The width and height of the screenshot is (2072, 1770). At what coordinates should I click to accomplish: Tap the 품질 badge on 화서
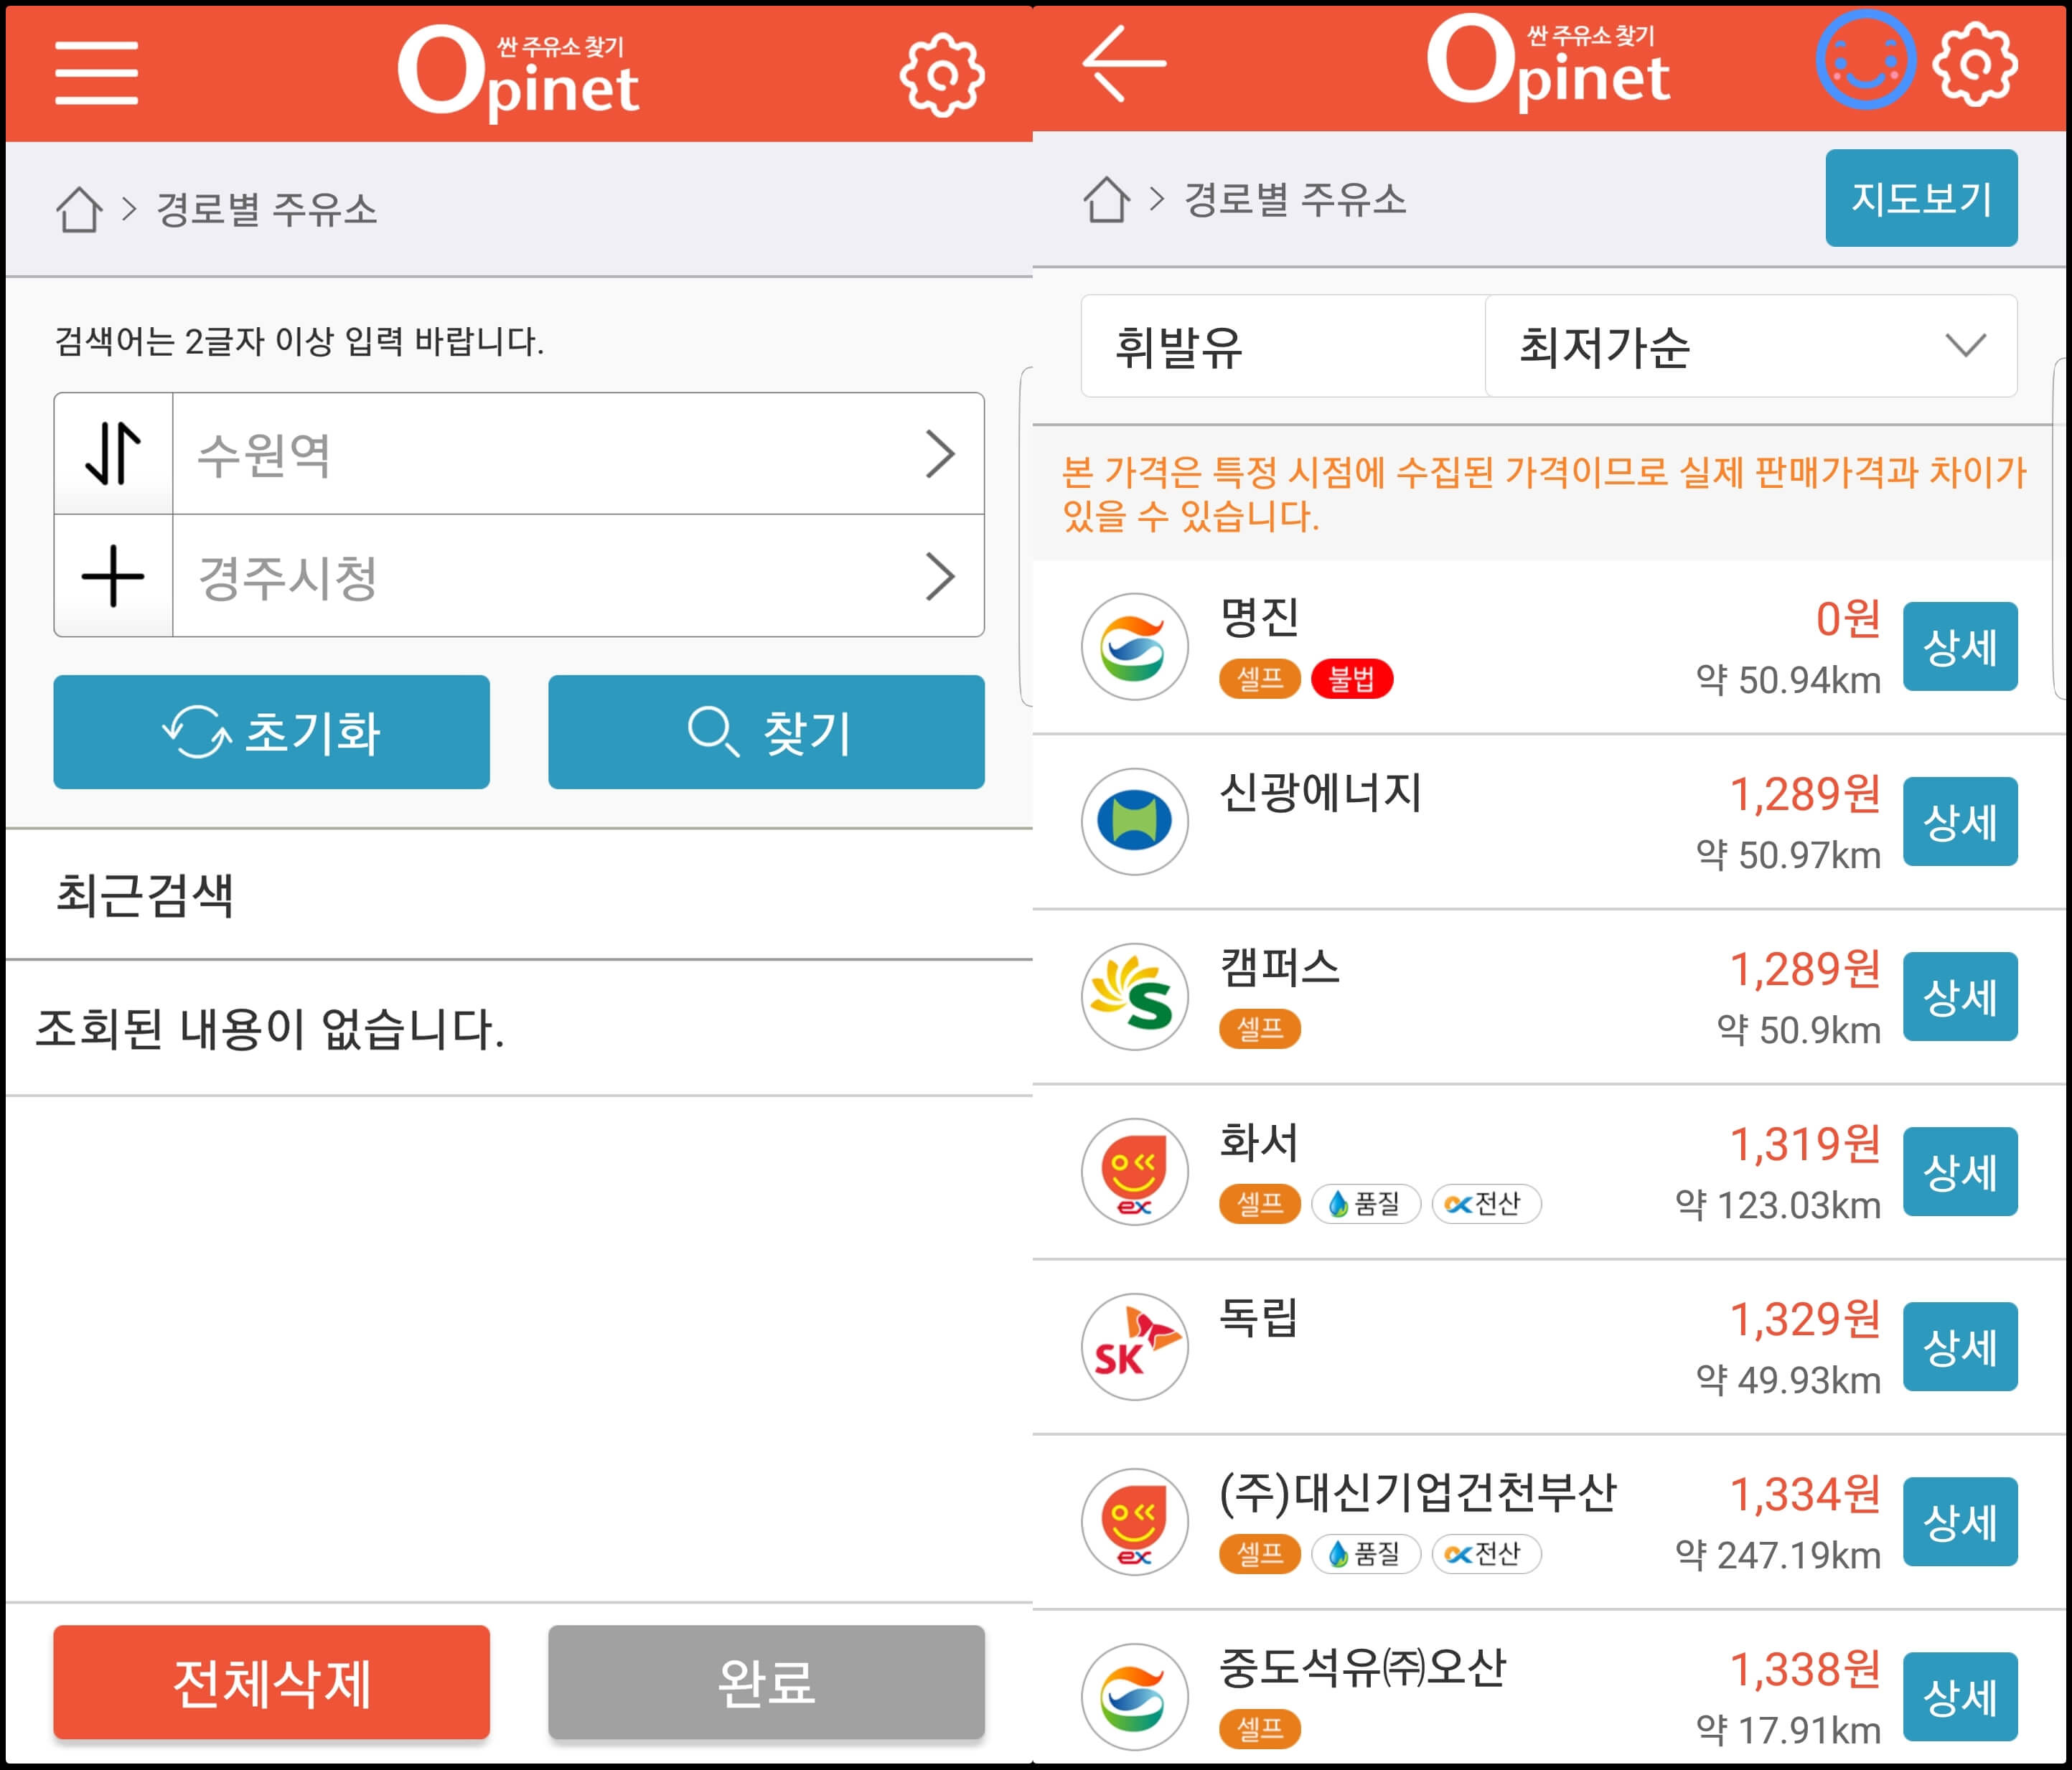click(x=1365, y=1203)
